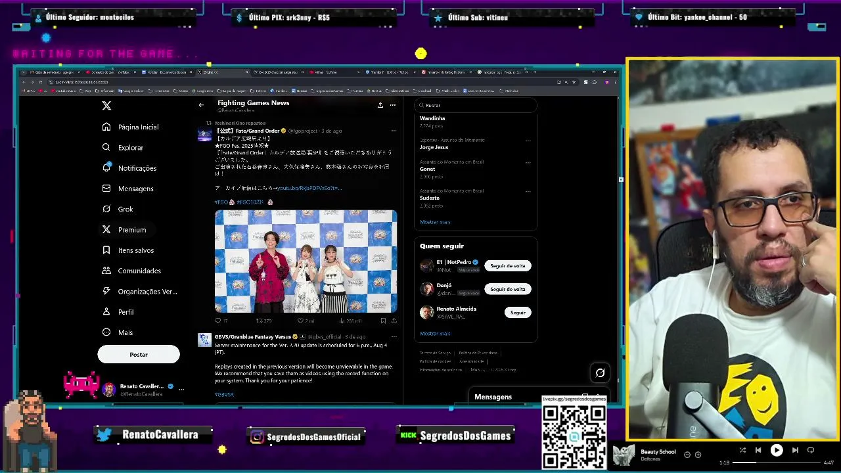Open more options on the GBVS/Granblue post
This screenshot has width=841, height=473.
point(394,336)
